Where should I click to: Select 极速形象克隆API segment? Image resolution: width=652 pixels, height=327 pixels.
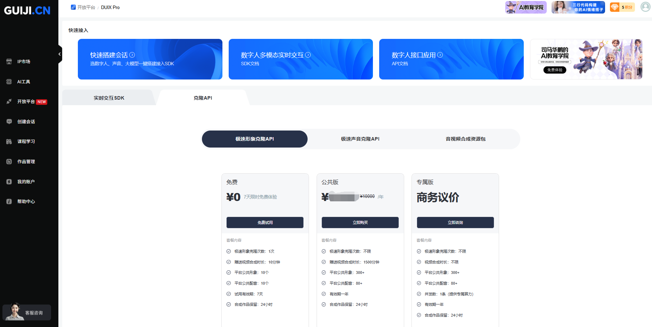pyautogui.click(x=255, y=139)
